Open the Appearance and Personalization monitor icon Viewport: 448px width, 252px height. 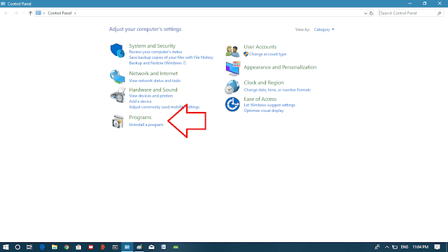point(232,69)
